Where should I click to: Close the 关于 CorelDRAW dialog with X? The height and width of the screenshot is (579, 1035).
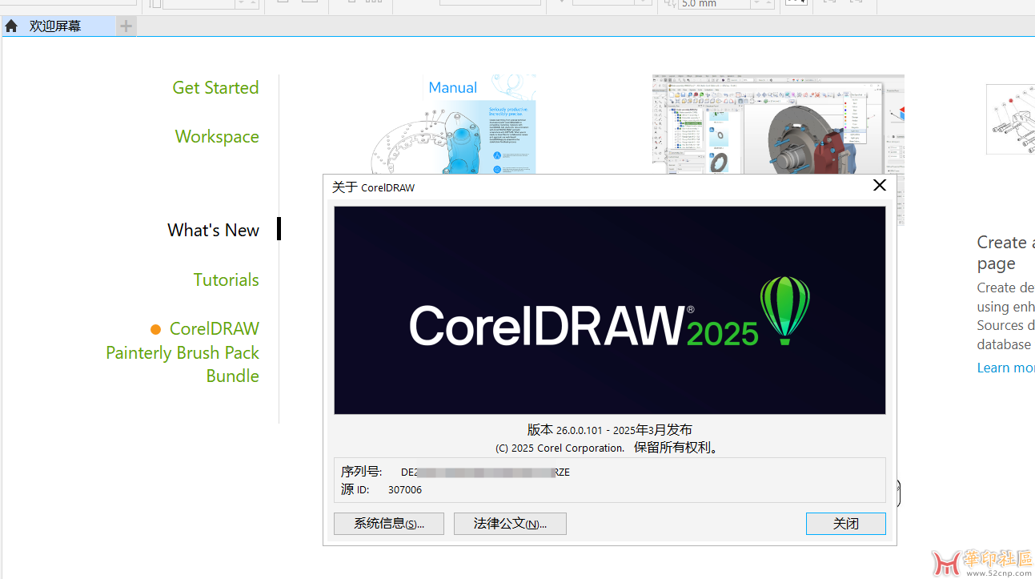coord(880,186)
